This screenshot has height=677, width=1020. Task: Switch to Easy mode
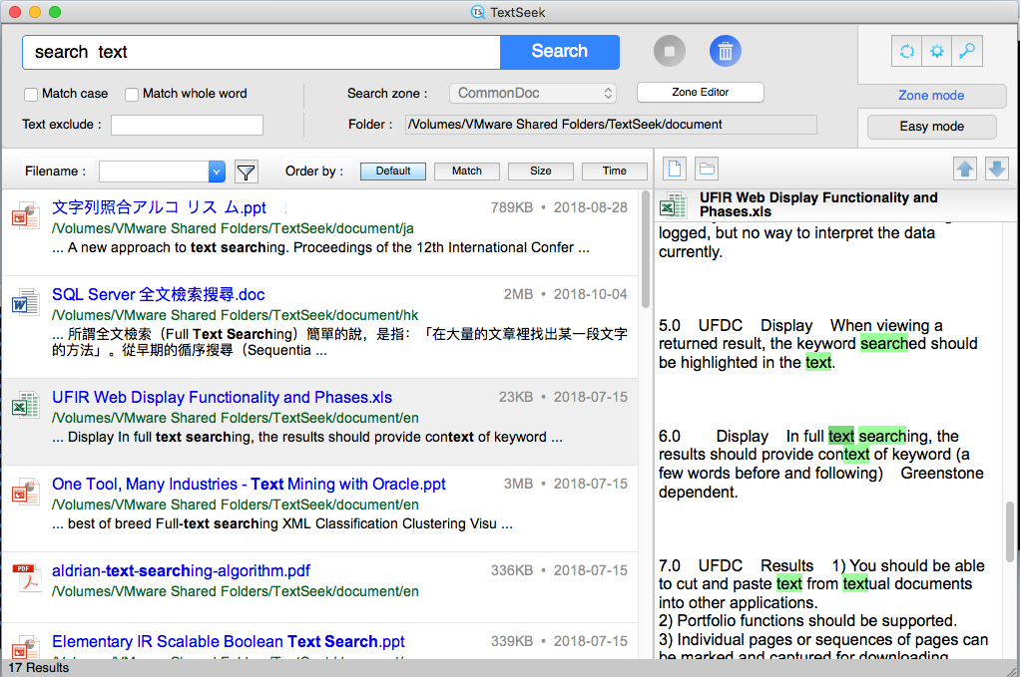click(931, 127)
